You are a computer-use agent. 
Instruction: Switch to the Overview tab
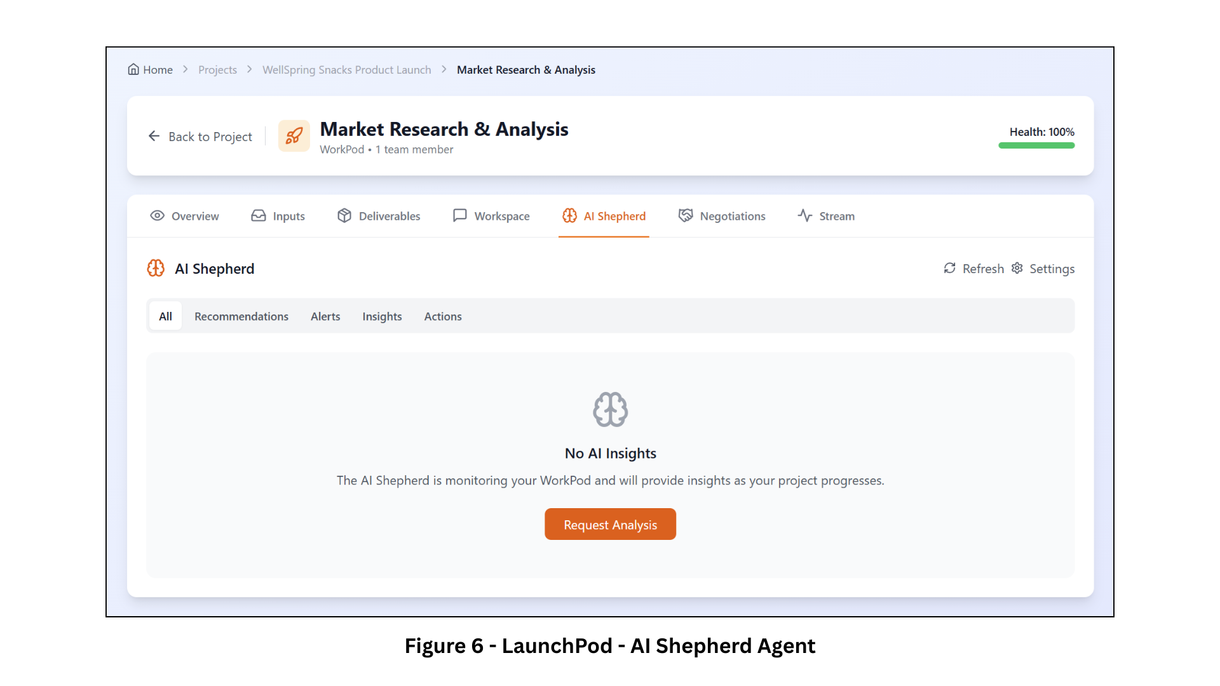[184, 216]
